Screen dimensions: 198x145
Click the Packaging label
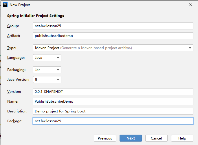pyautogui.click(x=16, y=70)
